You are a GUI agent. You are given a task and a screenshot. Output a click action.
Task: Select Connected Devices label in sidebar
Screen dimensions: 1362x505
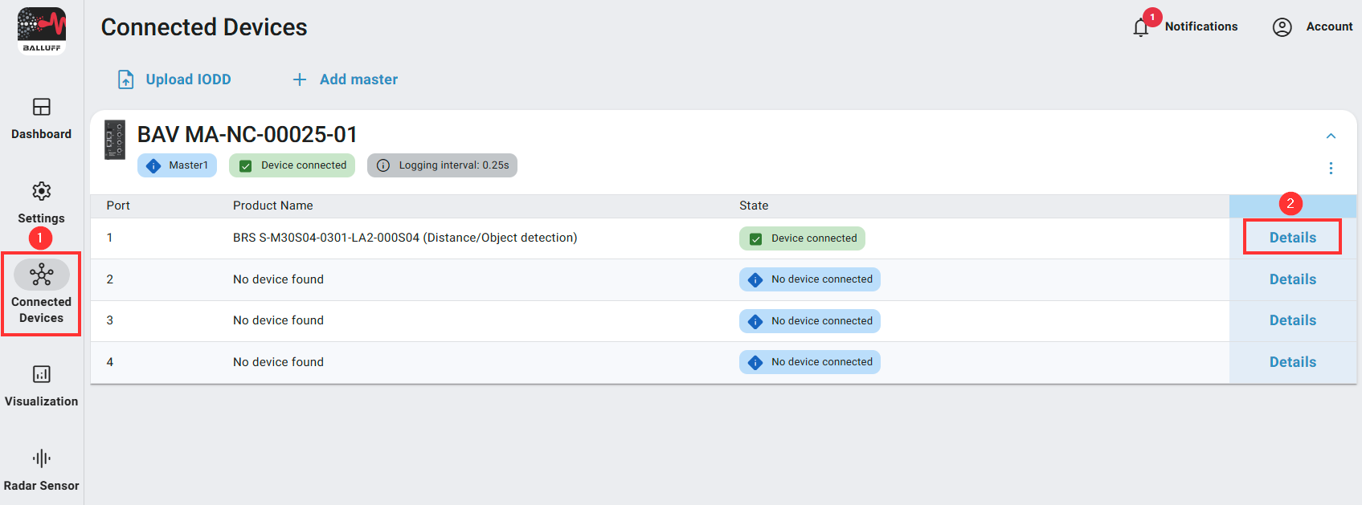tap(42, 310)
